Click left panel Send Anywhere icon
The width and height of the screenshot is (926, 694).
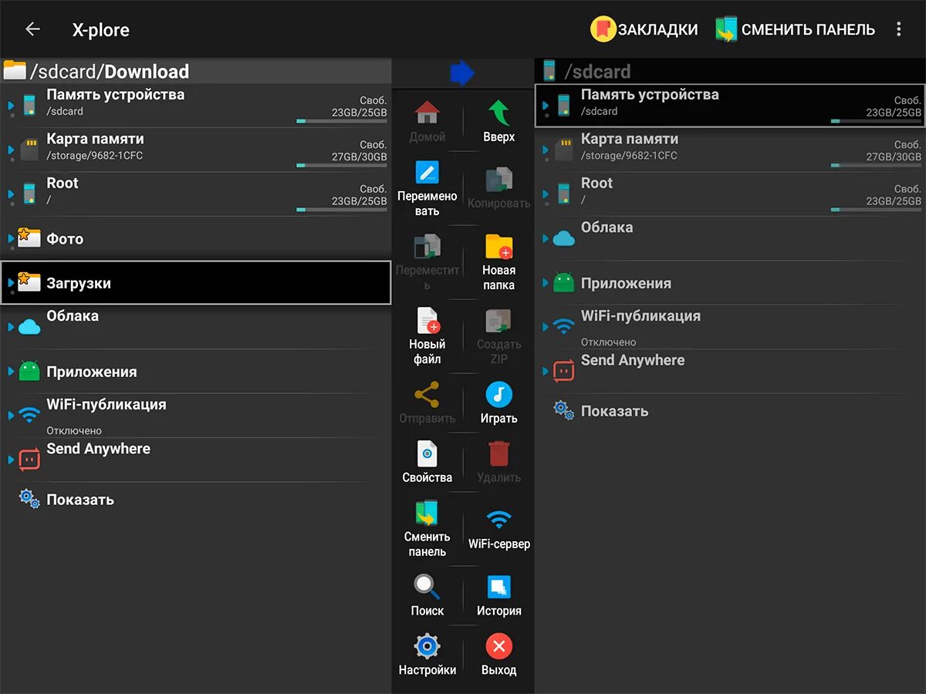(29, 460)
